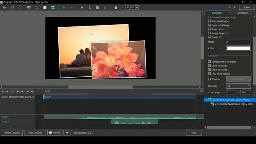Image resolution: width=256 pixels, height=144 pixels.
Task: Toggle the Edge antialiasing checkbox
Action: tap(210, 25)
